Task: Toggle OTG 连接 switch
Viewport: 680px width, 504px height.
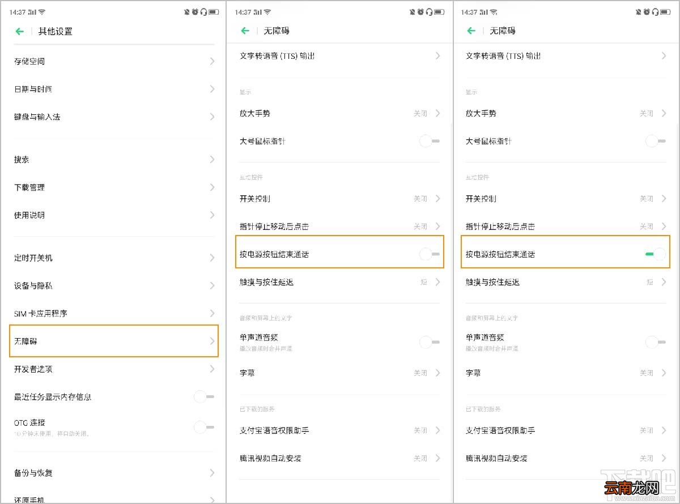Action: coord(204,428)
